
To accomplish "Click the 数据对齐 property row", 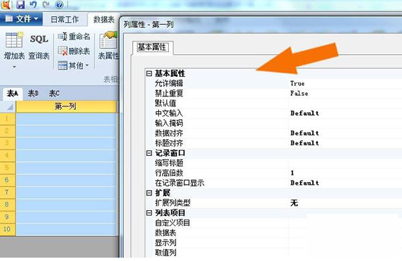I will [273, 133].
